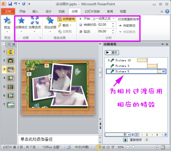Select slide 5 thumbnail
Screen dimensions: 171x151
11,87
